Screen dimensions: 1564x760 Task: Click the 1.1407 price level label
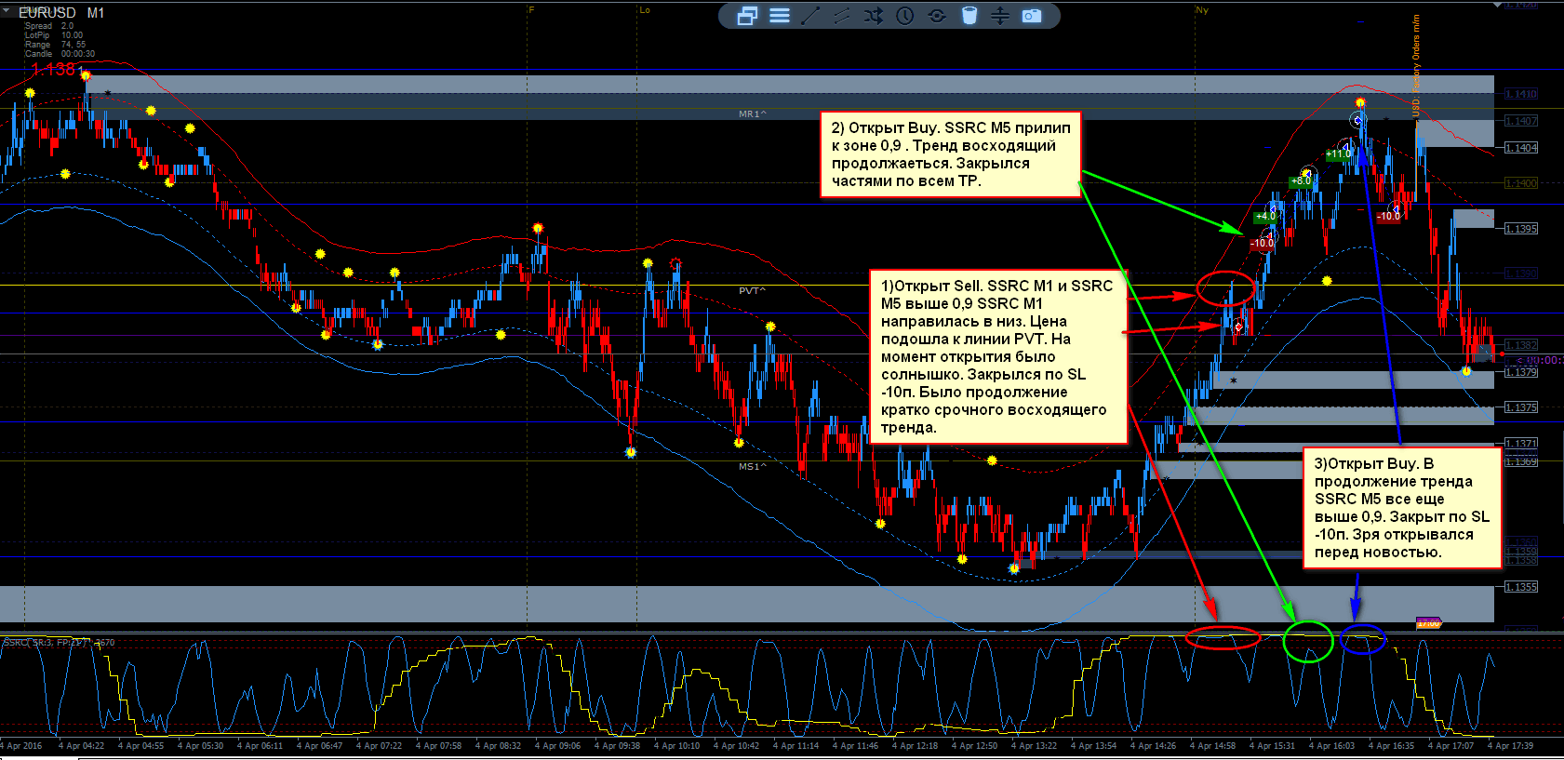1521,121
